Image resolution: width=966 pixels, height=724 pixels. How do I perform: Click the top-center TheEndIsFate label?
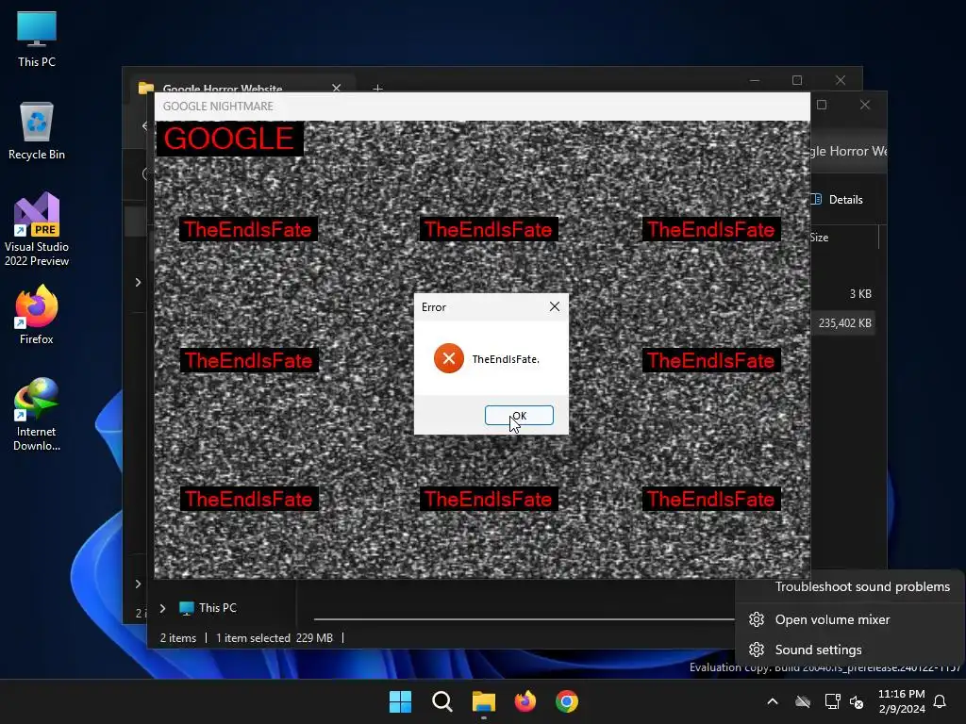point(489,230)
